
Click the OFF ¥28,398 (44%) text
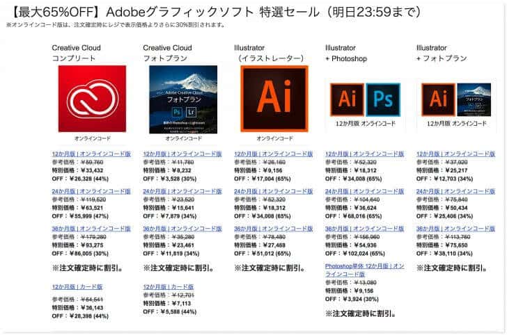click(x=80, y=316)
